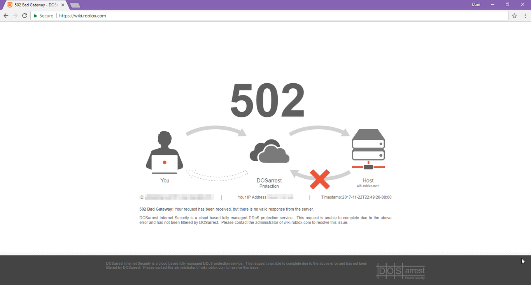Click the wiki.roblox.com link under Host
This screenshot has height=285, width=531.
[x=368, y=185]
